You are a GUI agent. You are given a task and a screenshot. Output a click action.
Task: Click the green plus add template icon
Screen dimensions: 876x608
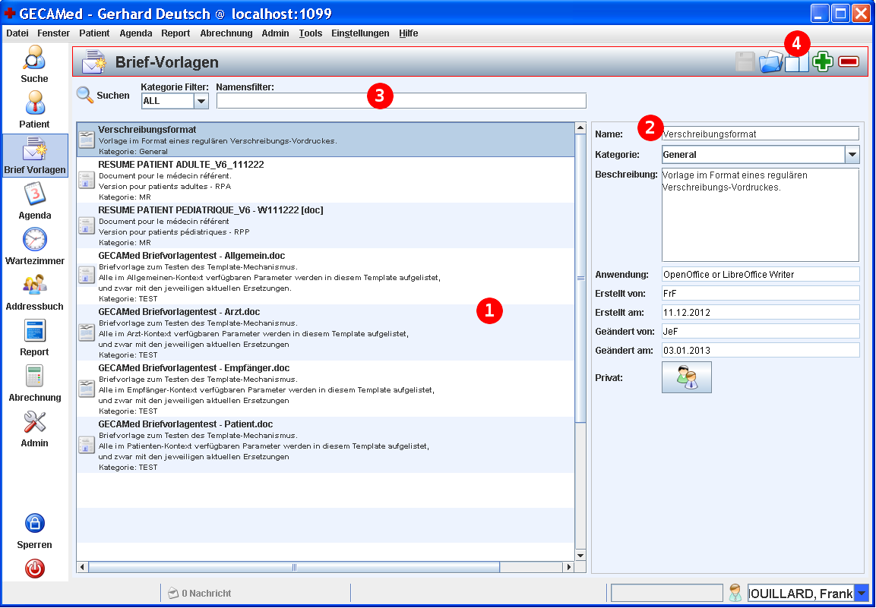pos(823,62)
